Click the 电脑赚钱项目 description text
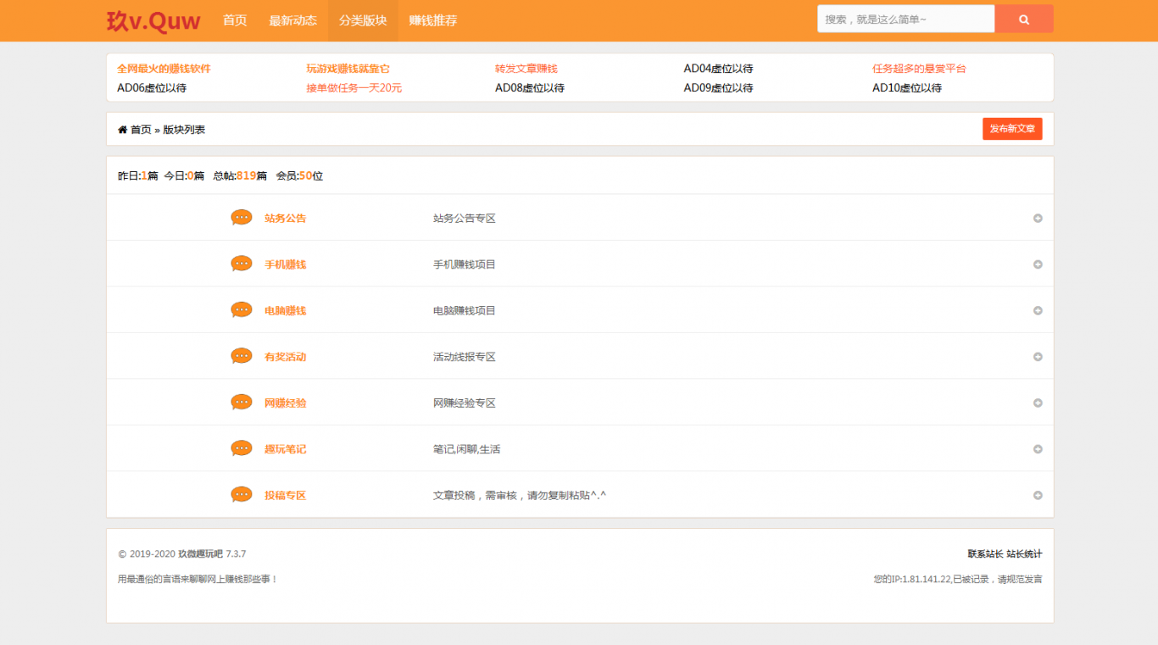Viewport: 1158px width, 645px height. tap(465, 310)
